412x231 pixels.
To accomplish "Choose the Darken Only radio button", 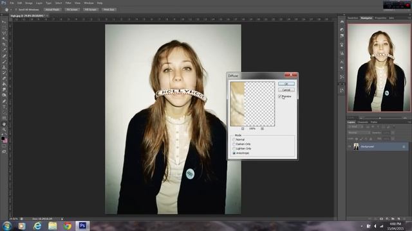I will pyautogui.click(x=234, y=144).
